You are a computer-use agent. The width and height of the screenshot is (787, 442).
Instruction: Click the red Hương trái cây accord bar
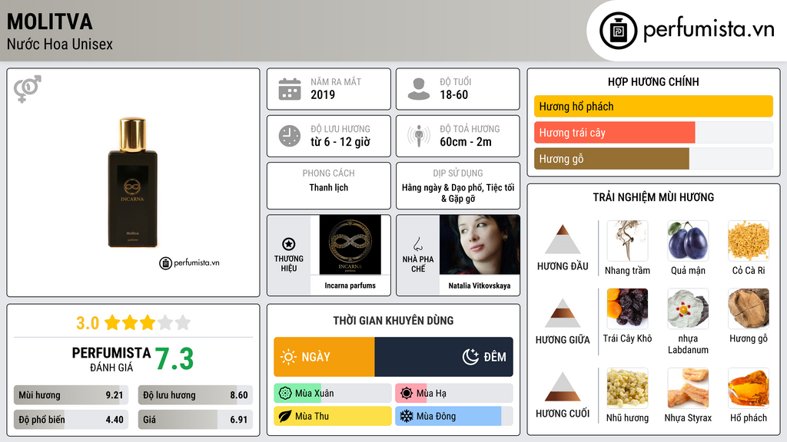(x=614, y=133)
